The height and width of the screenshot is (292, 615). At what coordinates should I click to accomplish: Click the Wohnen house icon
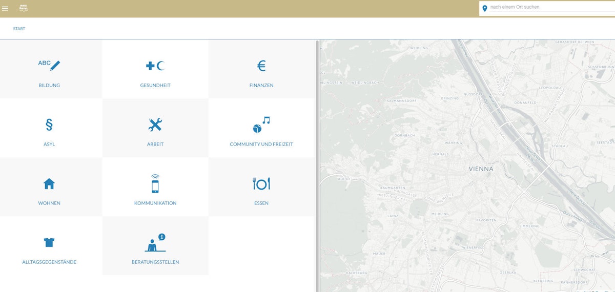(49, 183)
